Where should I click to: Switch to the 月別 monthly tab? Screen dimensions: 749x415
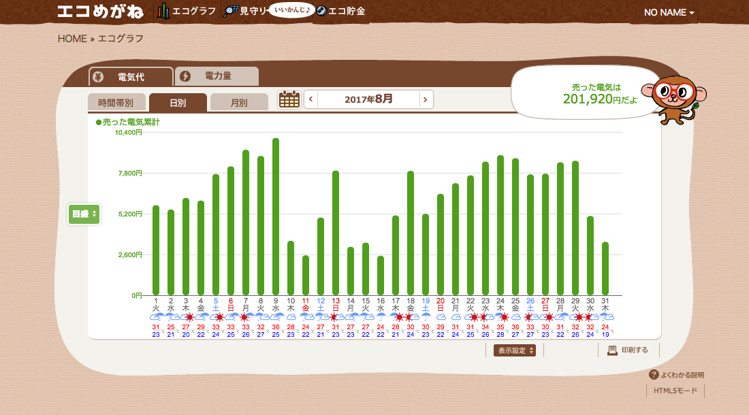point(239,103)
